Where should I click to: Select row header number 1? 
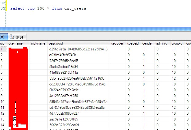pyautogui.click(x=3, y=49)
